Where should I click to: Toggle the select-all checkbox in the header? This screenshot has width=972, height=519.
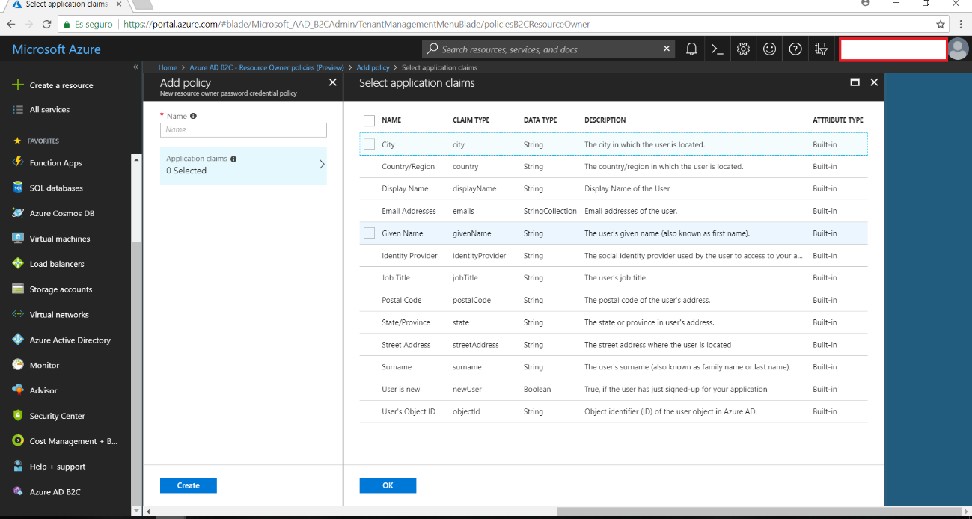coord(369,120)
